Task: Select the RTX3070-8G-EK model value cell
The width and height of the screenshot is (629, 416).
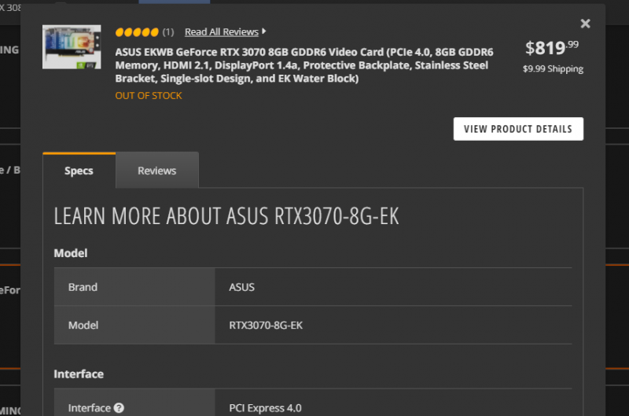Action: point(266,325)
